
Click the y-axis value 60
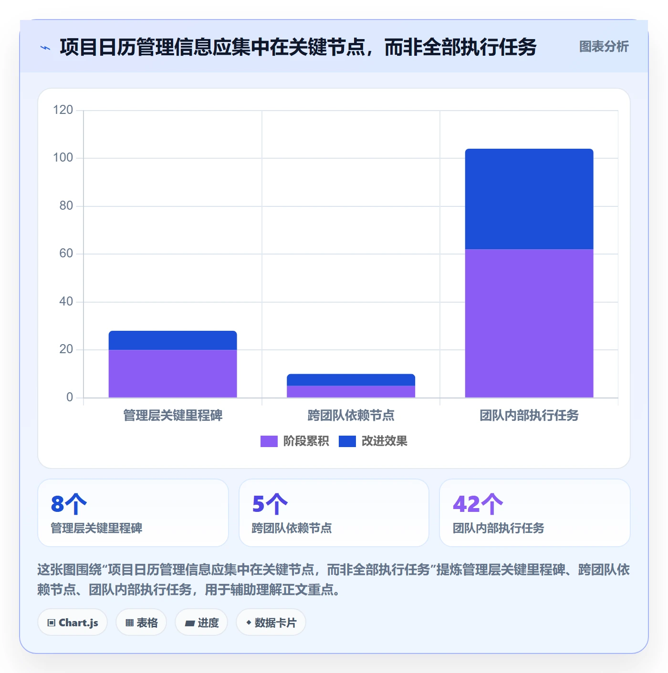click(x=66, y=254)
